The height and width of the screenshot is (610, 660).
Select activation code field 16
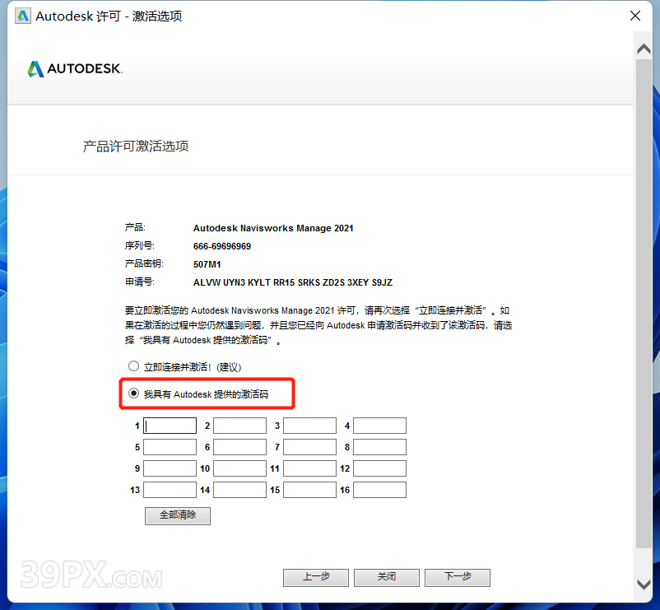coord(379,490)
